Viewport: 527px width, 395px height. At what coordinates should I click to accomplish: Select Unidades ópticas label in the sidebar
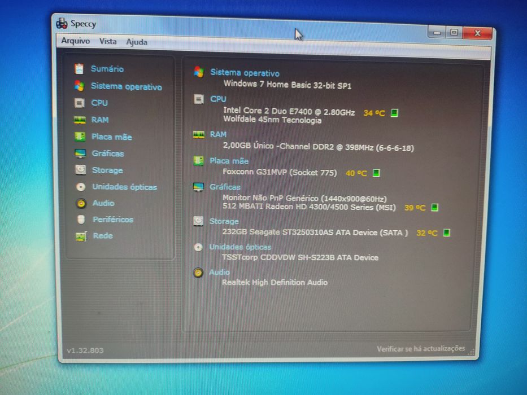[125, 187]
